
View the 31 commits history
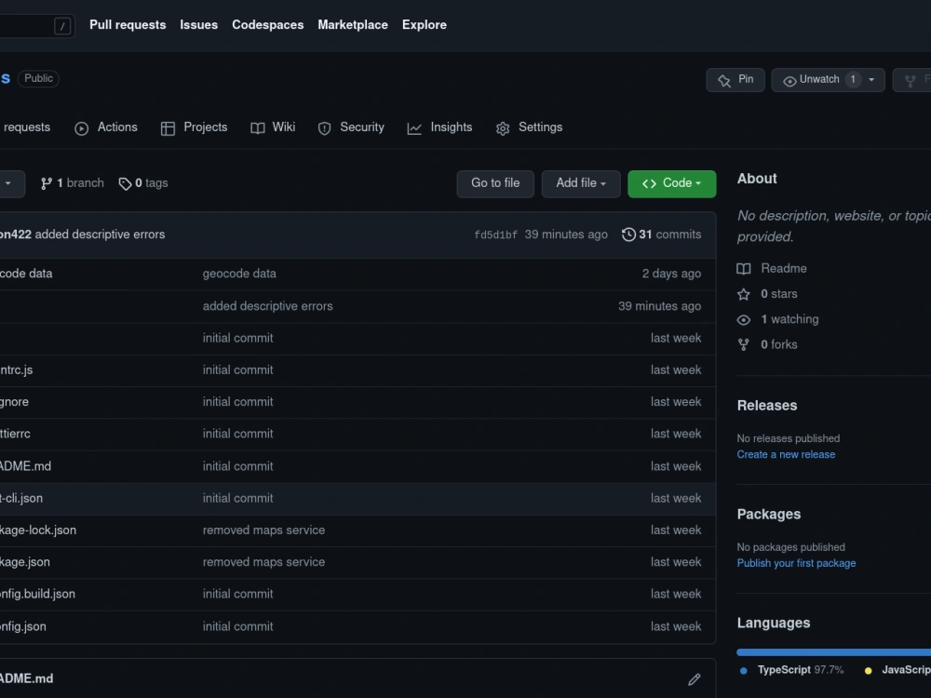tap(661, 235)
